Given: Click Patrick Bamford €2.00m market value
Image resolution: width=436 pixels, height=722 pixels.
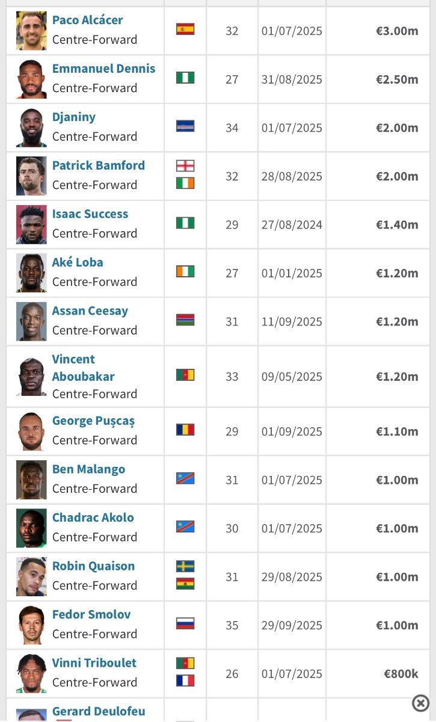Looking at the screenshot, I should (x=397, y=176).
